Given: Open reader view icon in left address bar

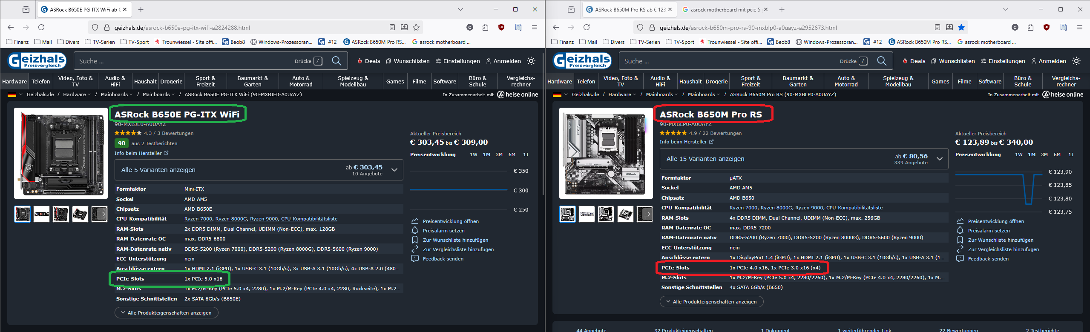Looking at the screenshot, I should coord(392,27).
